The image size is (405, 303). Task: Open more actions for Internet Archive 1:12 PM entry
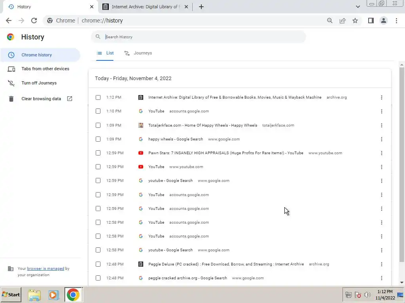382,97
